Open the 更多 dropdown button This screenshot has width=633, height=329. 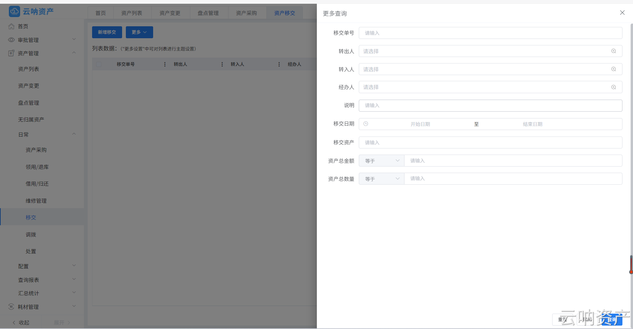[x=139, y=32]
